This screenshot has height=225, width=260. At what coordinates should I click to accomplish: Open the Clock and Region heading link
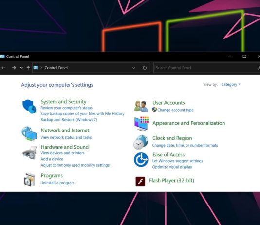tap(172, 138)
